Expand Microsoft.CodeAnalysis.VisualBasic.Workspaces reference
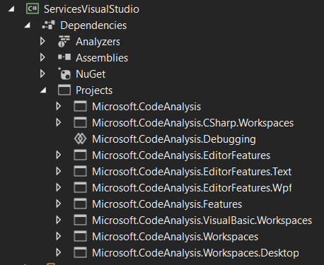Image resolution: width=324 pixels, height=265 pixels. coord(59,220)
